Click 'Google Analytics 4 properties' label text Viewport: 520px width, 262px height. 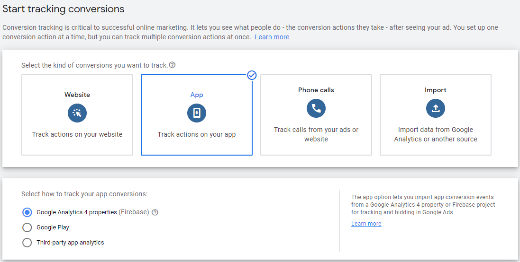[77, 212]
